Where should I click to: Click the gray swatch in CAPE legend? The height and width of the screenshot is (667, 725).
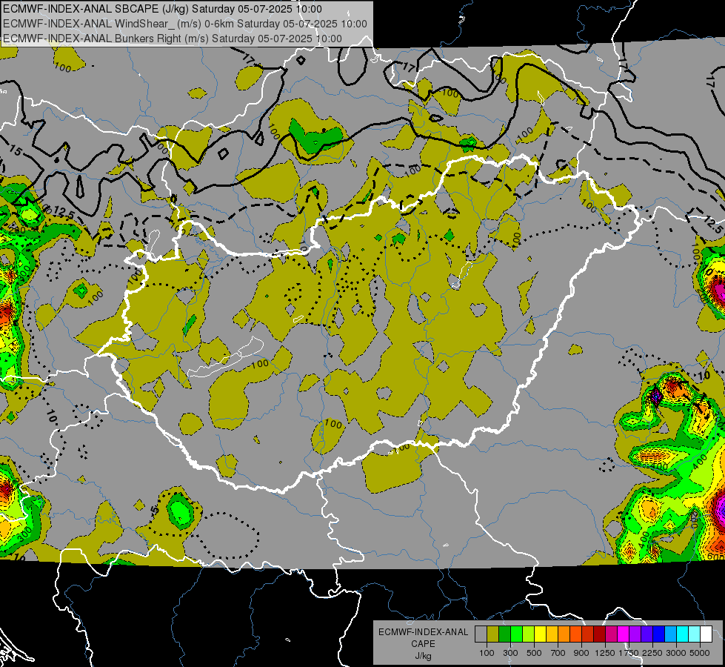(481, 634)
